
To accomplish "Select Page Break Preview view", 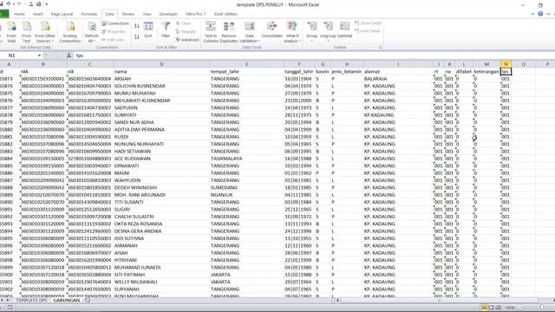I will (x=499, y=308).
